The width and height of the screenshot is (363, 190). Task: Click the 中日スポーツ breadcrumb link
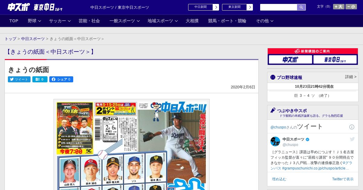tap(33, 39)
